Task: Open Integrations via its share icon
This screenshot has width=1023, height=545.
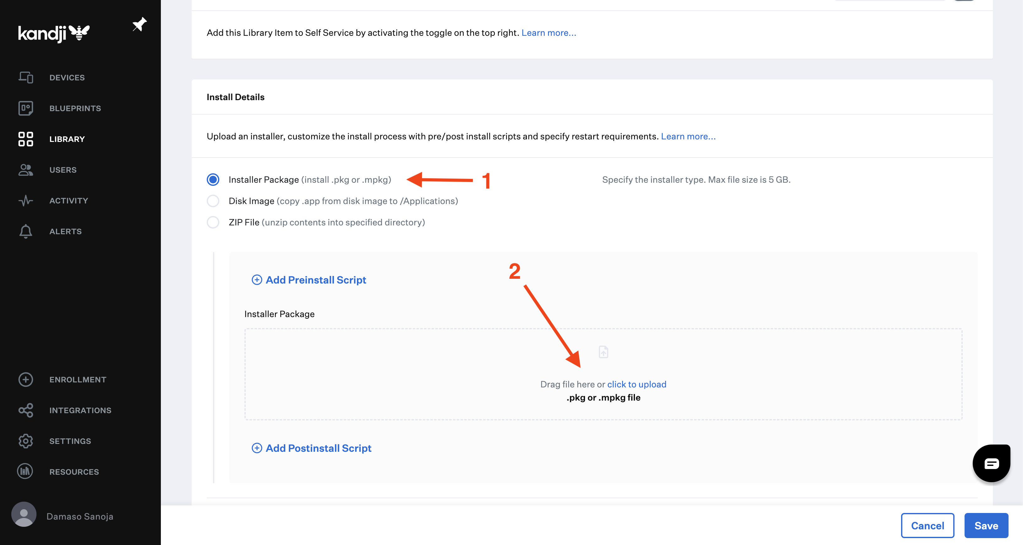Action: tap(25, 410)
